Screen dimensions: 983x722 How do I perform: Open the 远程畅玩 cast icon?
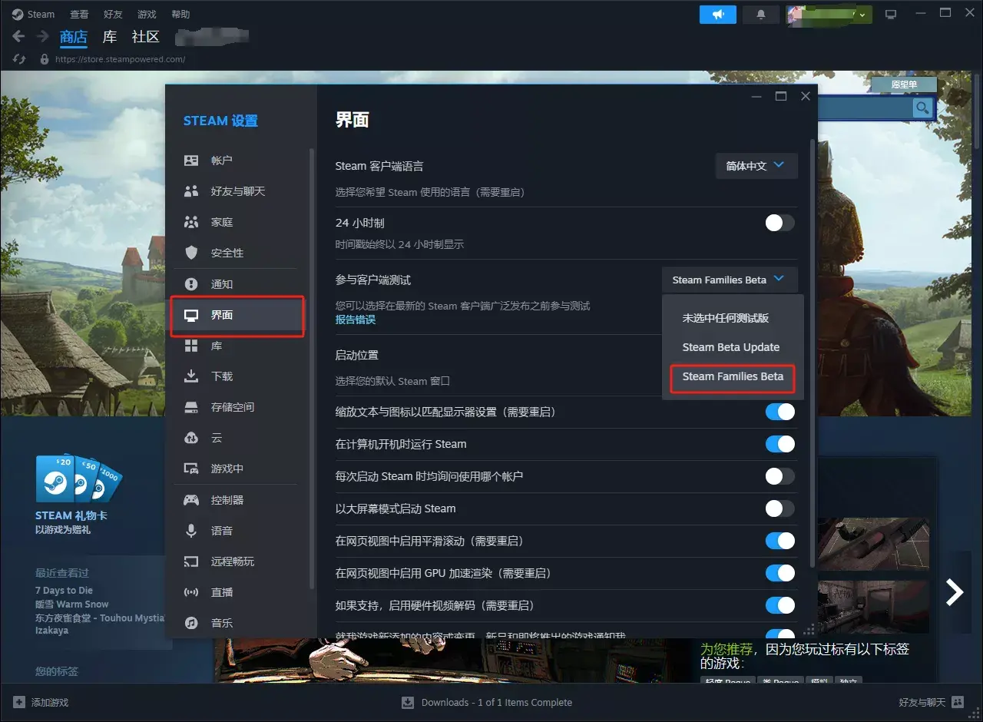click(x=191, y=561)
